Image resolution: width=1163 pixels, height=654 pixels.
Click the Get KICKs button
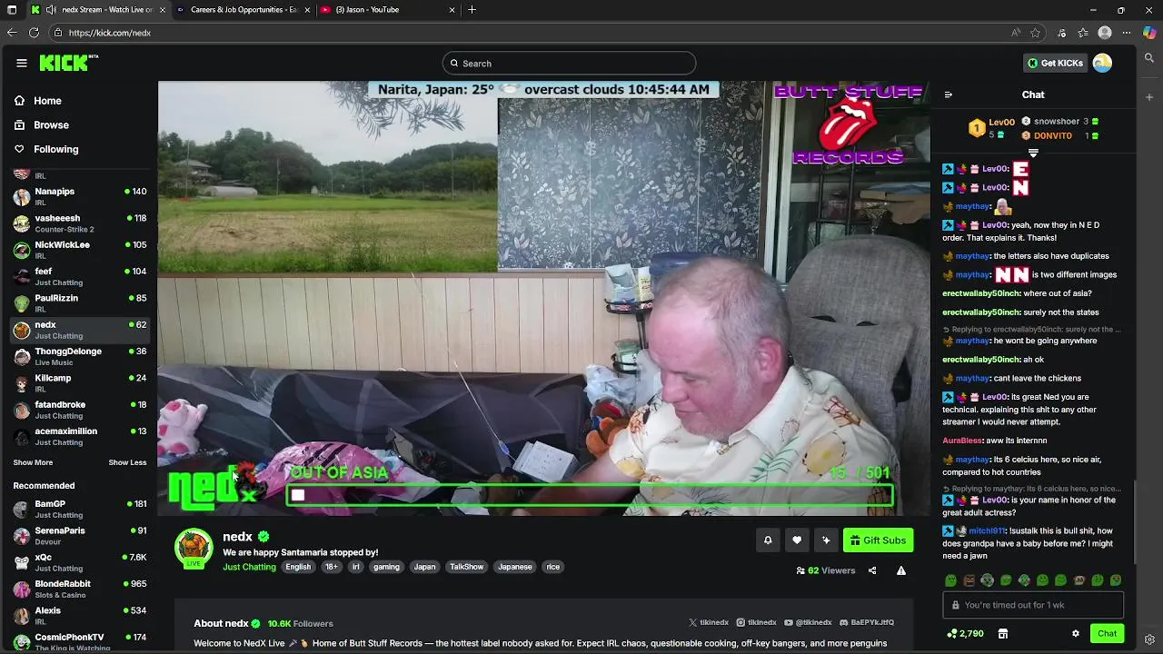coord(1055,63)
